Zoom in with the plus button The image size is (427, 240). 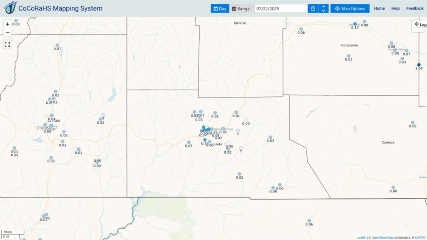click(8, 24)
